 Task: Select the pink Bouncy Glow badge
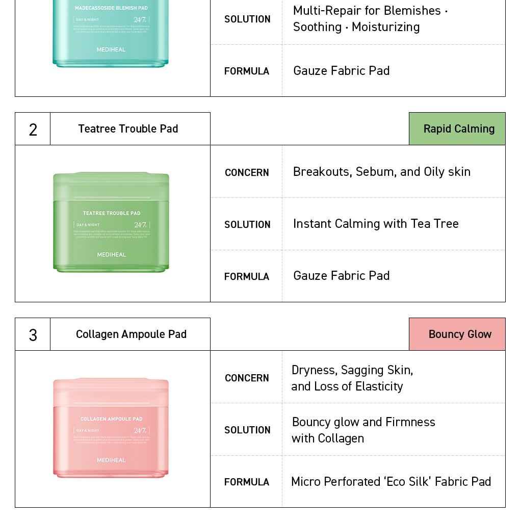pos(457,334)
